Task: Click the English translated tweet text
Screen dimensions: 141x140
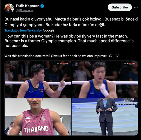Action: (69, 41)
